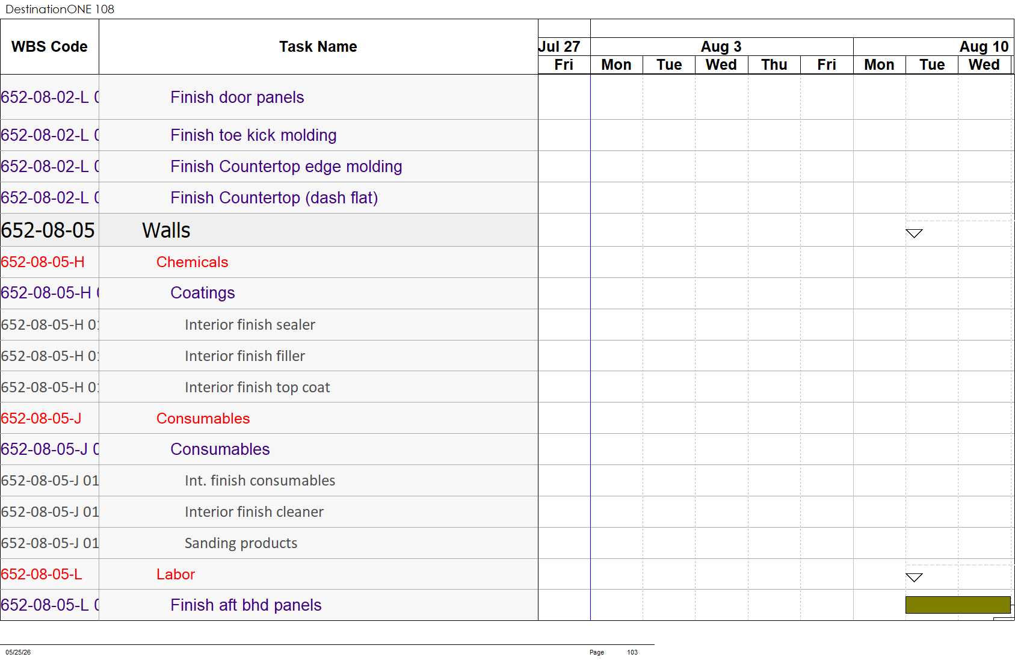
Task: Click WBS code 652-08-05-H in red
Action: click(43, 262)
